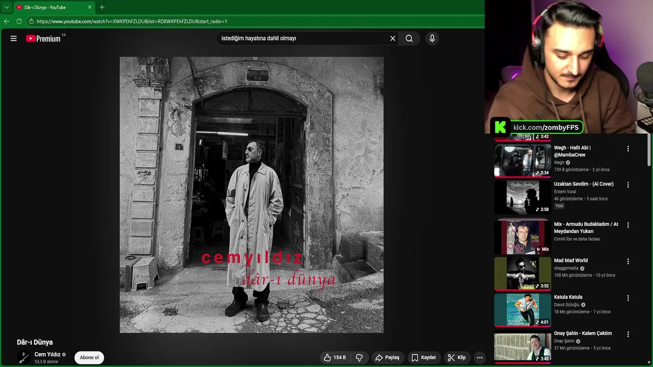653x367 pixels.
Task: Click the sidebar vertical scrollbar
Action: [x=649, y=150]
